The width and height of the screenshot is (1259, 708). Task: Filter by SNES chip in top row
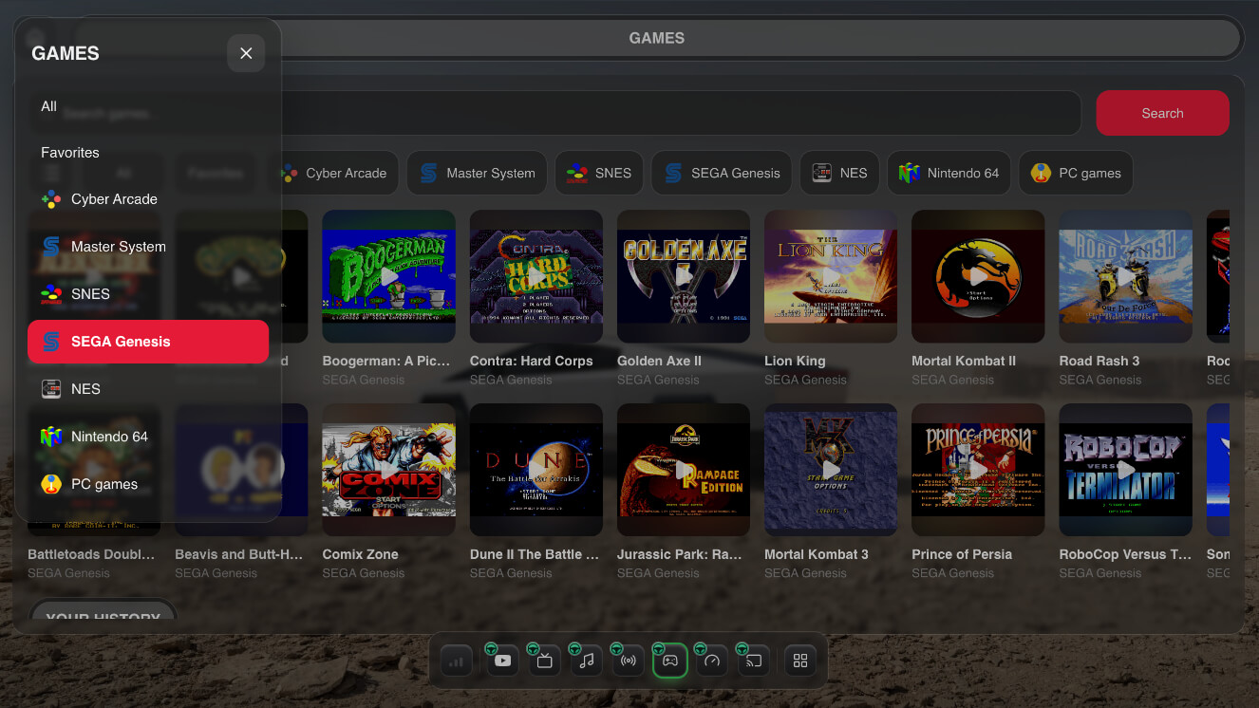click(x=599, y=173)
